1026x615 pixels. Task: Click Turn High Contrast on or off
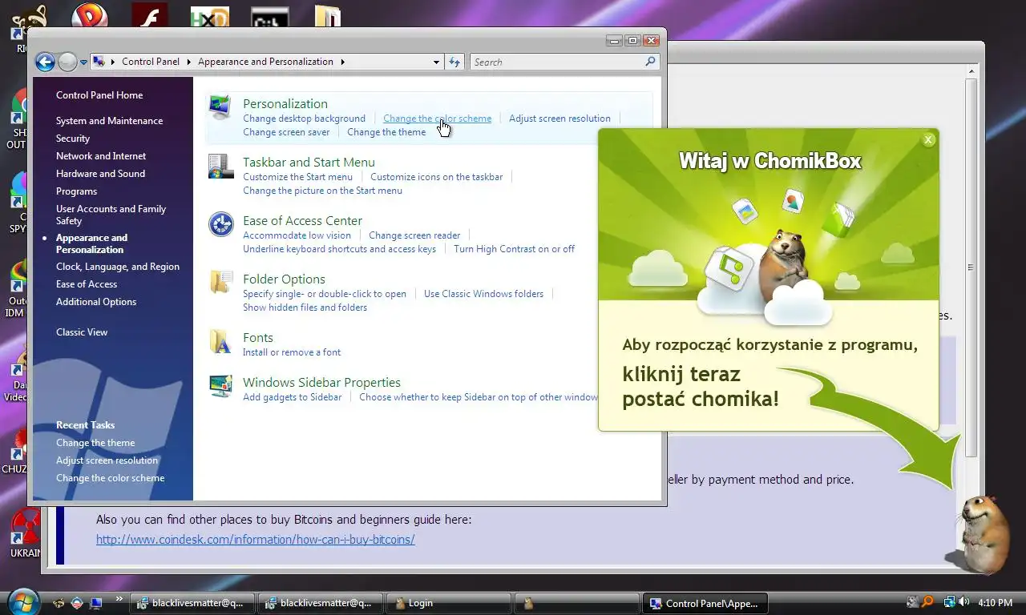[514, 249]
